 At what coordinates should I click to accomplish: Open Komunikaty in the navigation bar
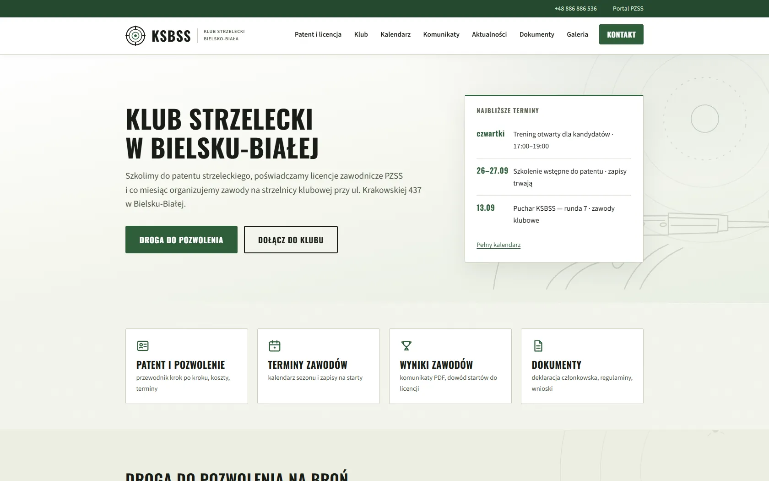click(441, 34)
